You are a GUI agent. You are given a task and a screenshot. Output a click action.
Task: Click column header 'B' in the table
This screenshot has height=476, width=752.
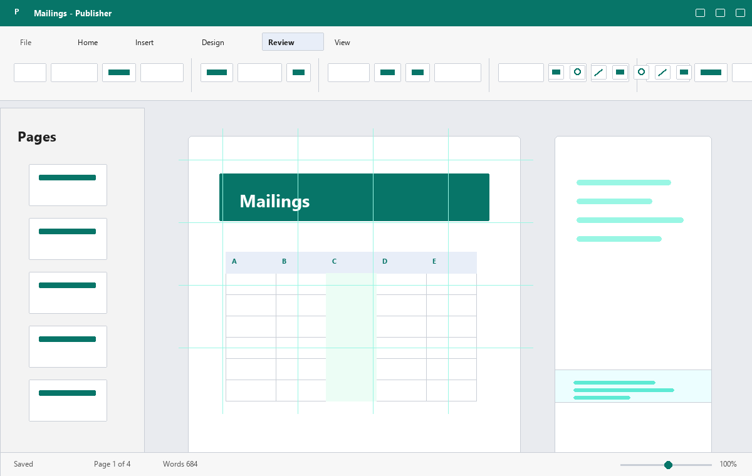pos(285,261)
